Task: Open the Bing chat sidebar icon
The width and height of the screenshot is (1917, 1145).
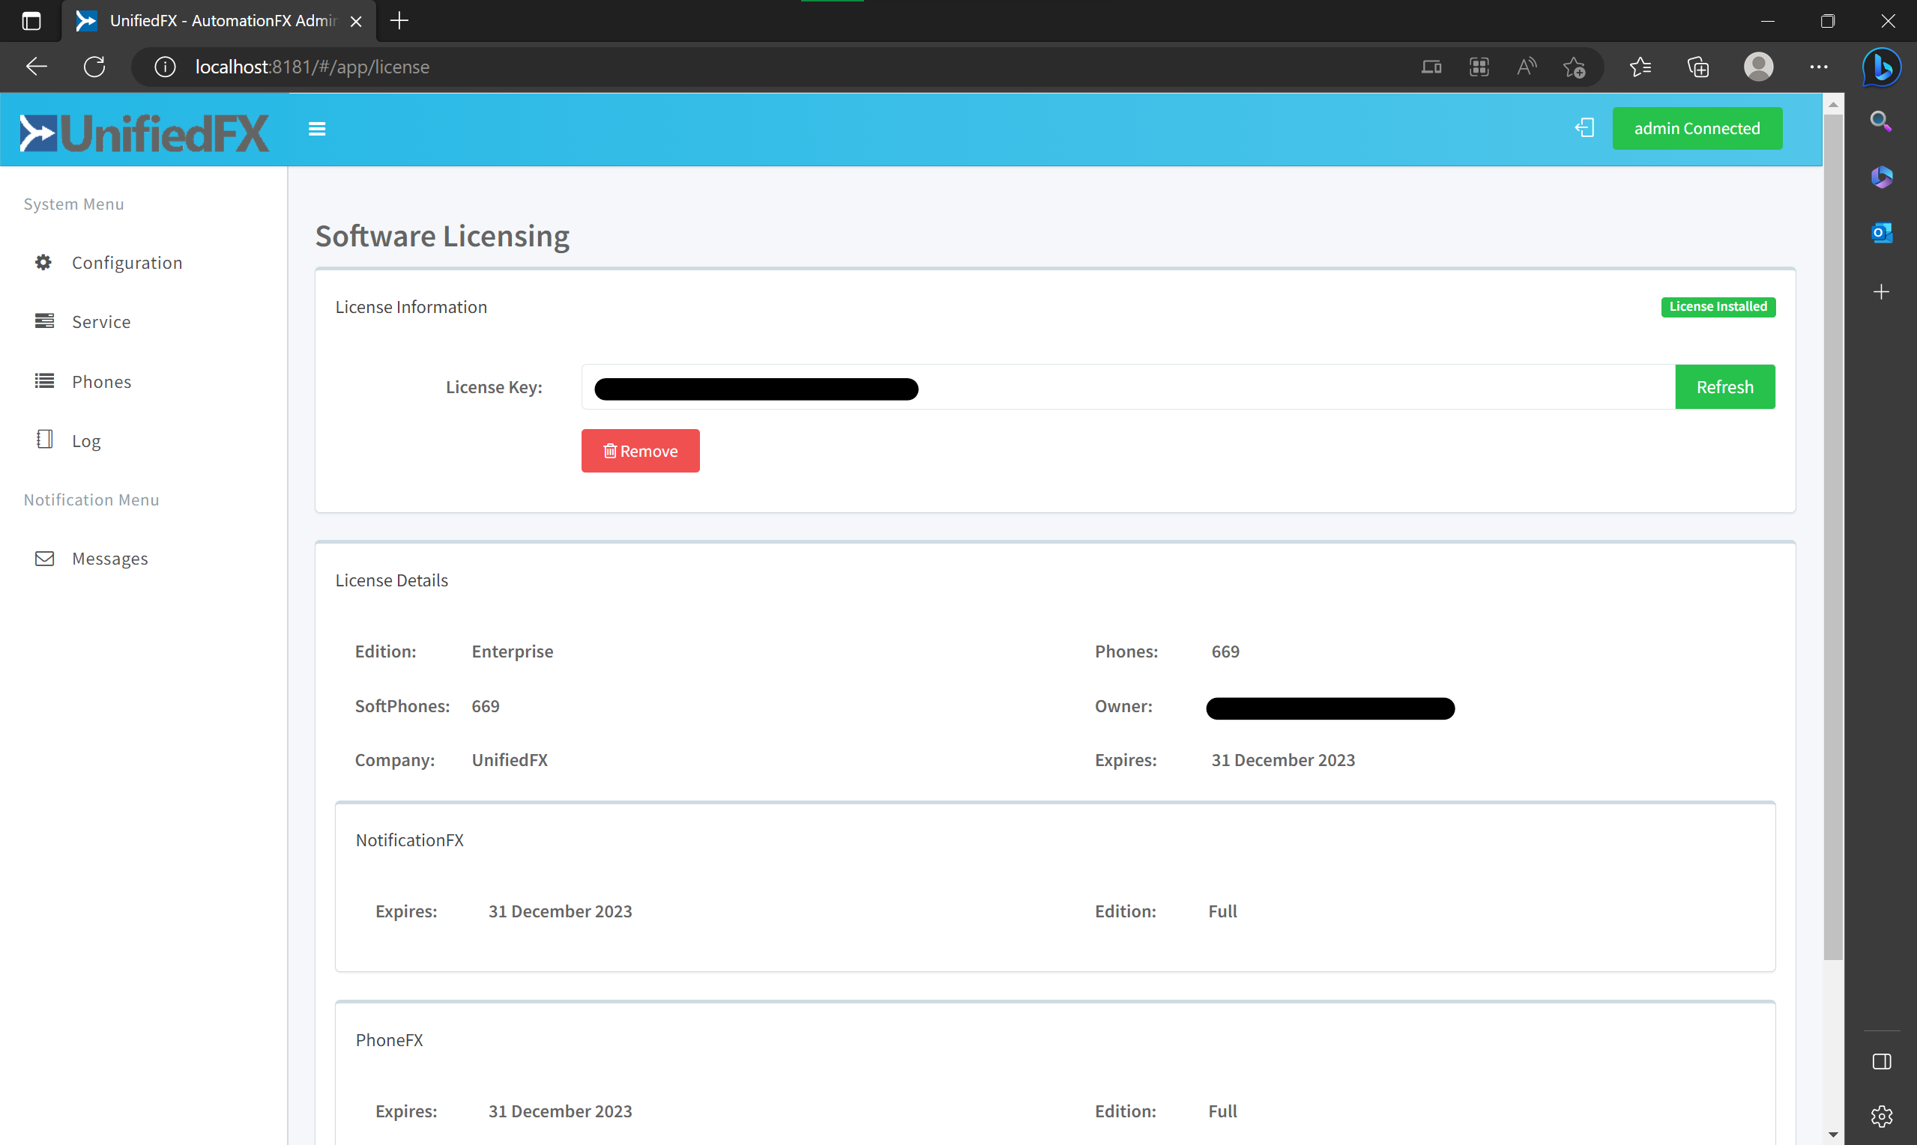Action: [1881, 68]
